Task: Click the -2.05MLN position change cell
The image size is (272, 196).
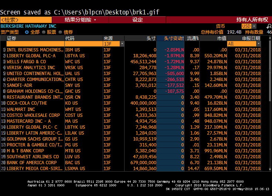Action: pos(174,50)
